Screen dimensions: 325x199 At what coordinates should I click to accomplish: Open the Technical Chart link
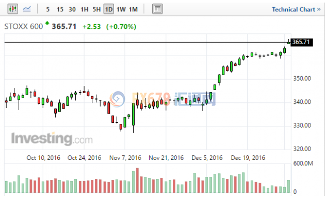(296, 9)
